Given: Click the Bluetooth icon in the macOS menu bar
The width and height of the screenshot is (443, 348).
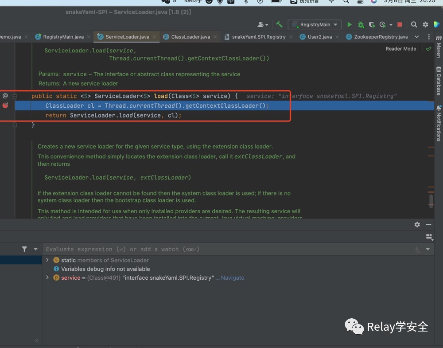Looking at the screenshot, I should coord(246,1).
